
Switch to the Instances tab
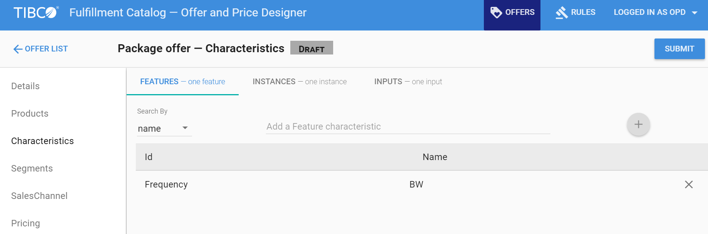(299, 82)
